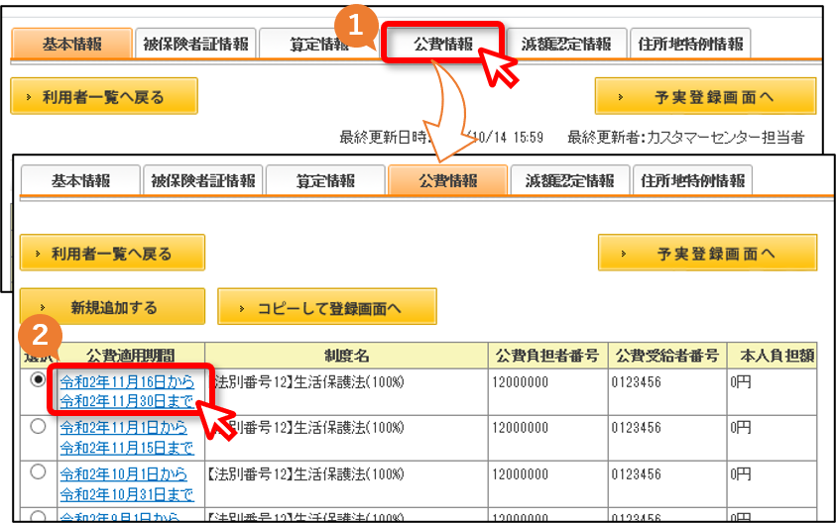Open link 令和2年10月1日から 10月31日まで
Viewport: 836px width, 523px height.
[x=127, y=483]
